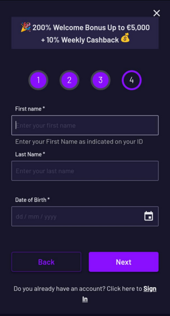The width and height of the screenshot is (170, 316).
Task: Select the step 4 outlined circle
Action: (132, 80)
